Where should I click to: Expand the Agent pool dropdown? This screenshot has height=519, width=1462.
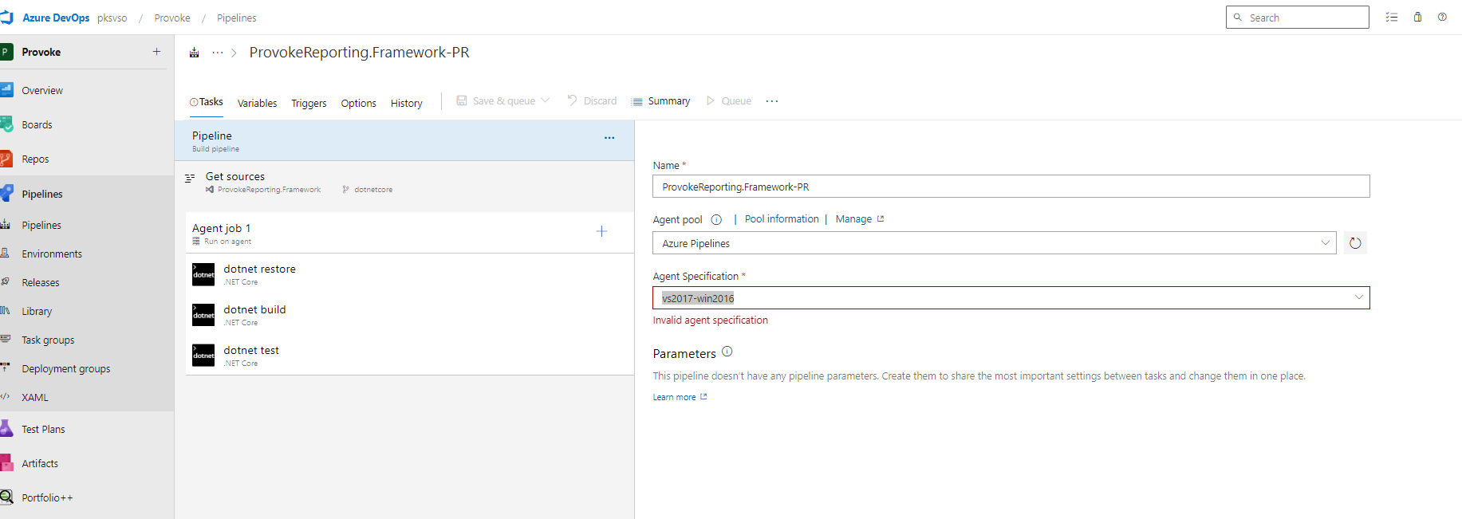tap(1325, 243)
